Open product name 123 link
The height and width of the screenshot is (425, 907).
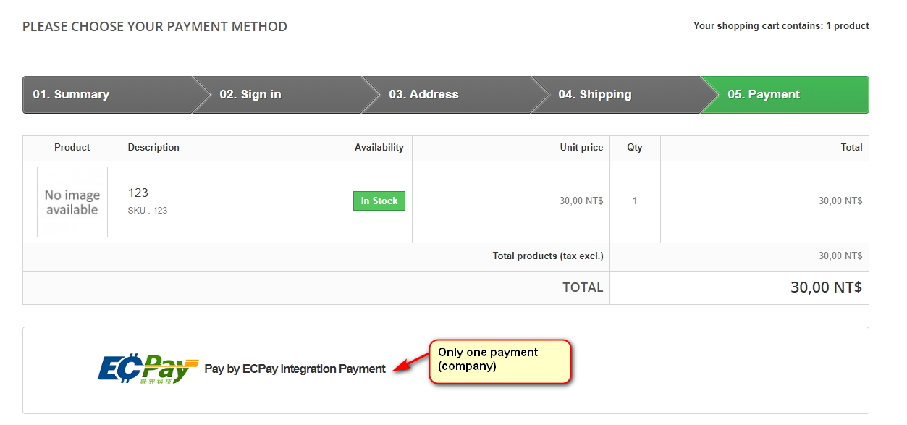pos(138,193)
